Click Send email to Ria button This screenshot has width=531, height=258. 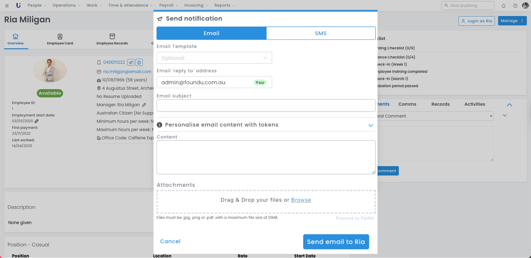336,242
